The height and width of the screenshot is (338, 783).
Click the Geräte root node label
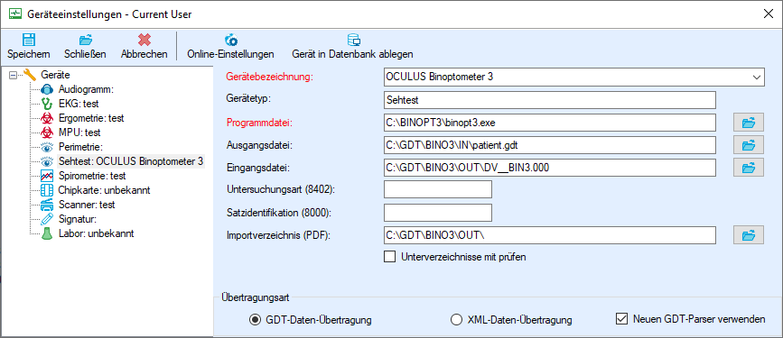coord(55,76)
